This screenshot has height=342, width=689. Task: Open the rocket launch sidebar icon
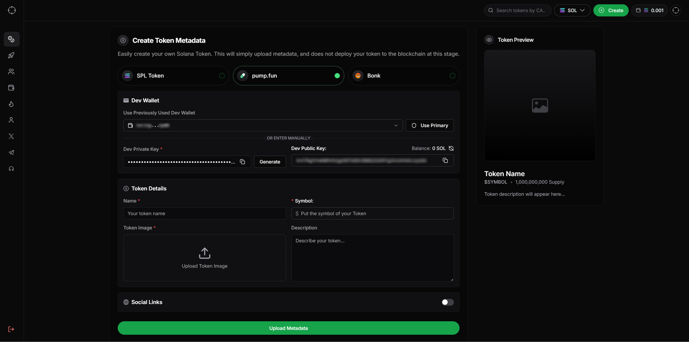tap(11, 55)
